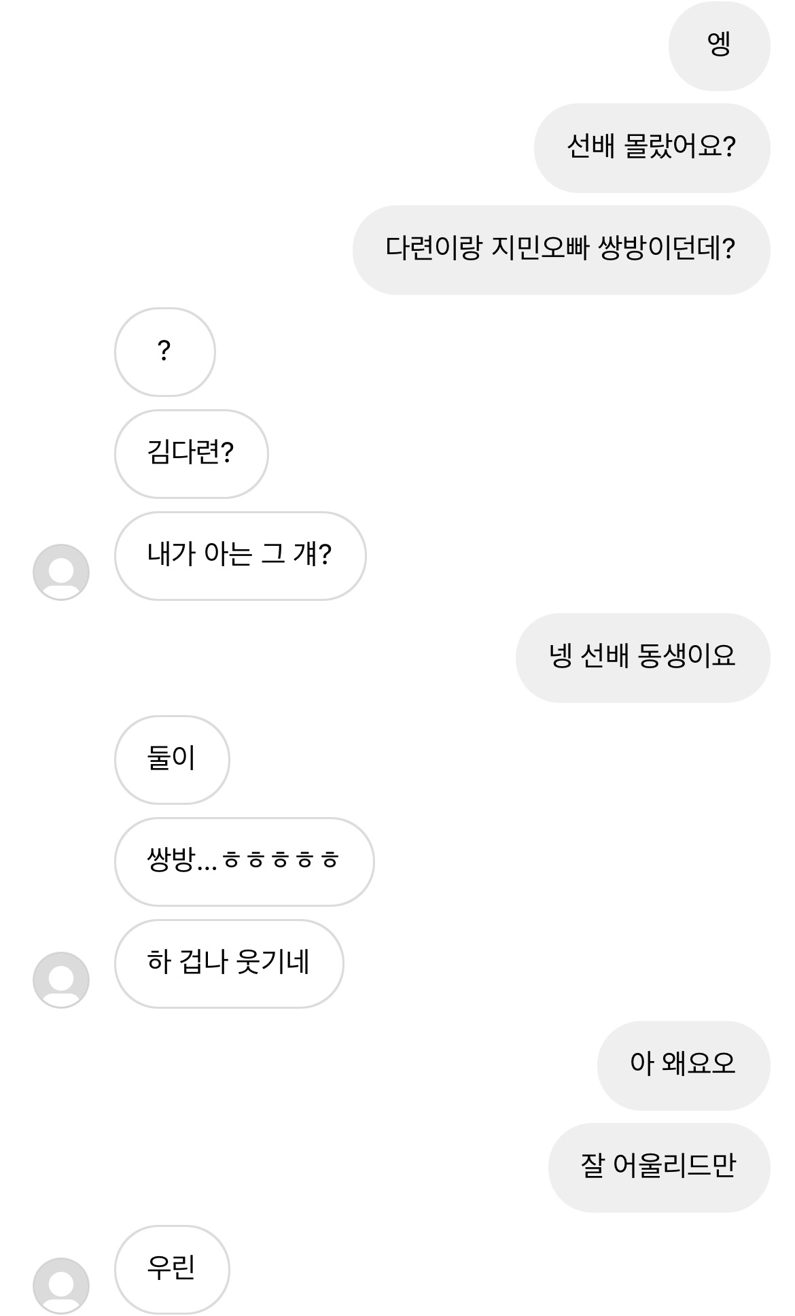795x1316 pixels.
Task: Open sender profile next to "하 겁나 웃기네"
Action: coord(61,980)
